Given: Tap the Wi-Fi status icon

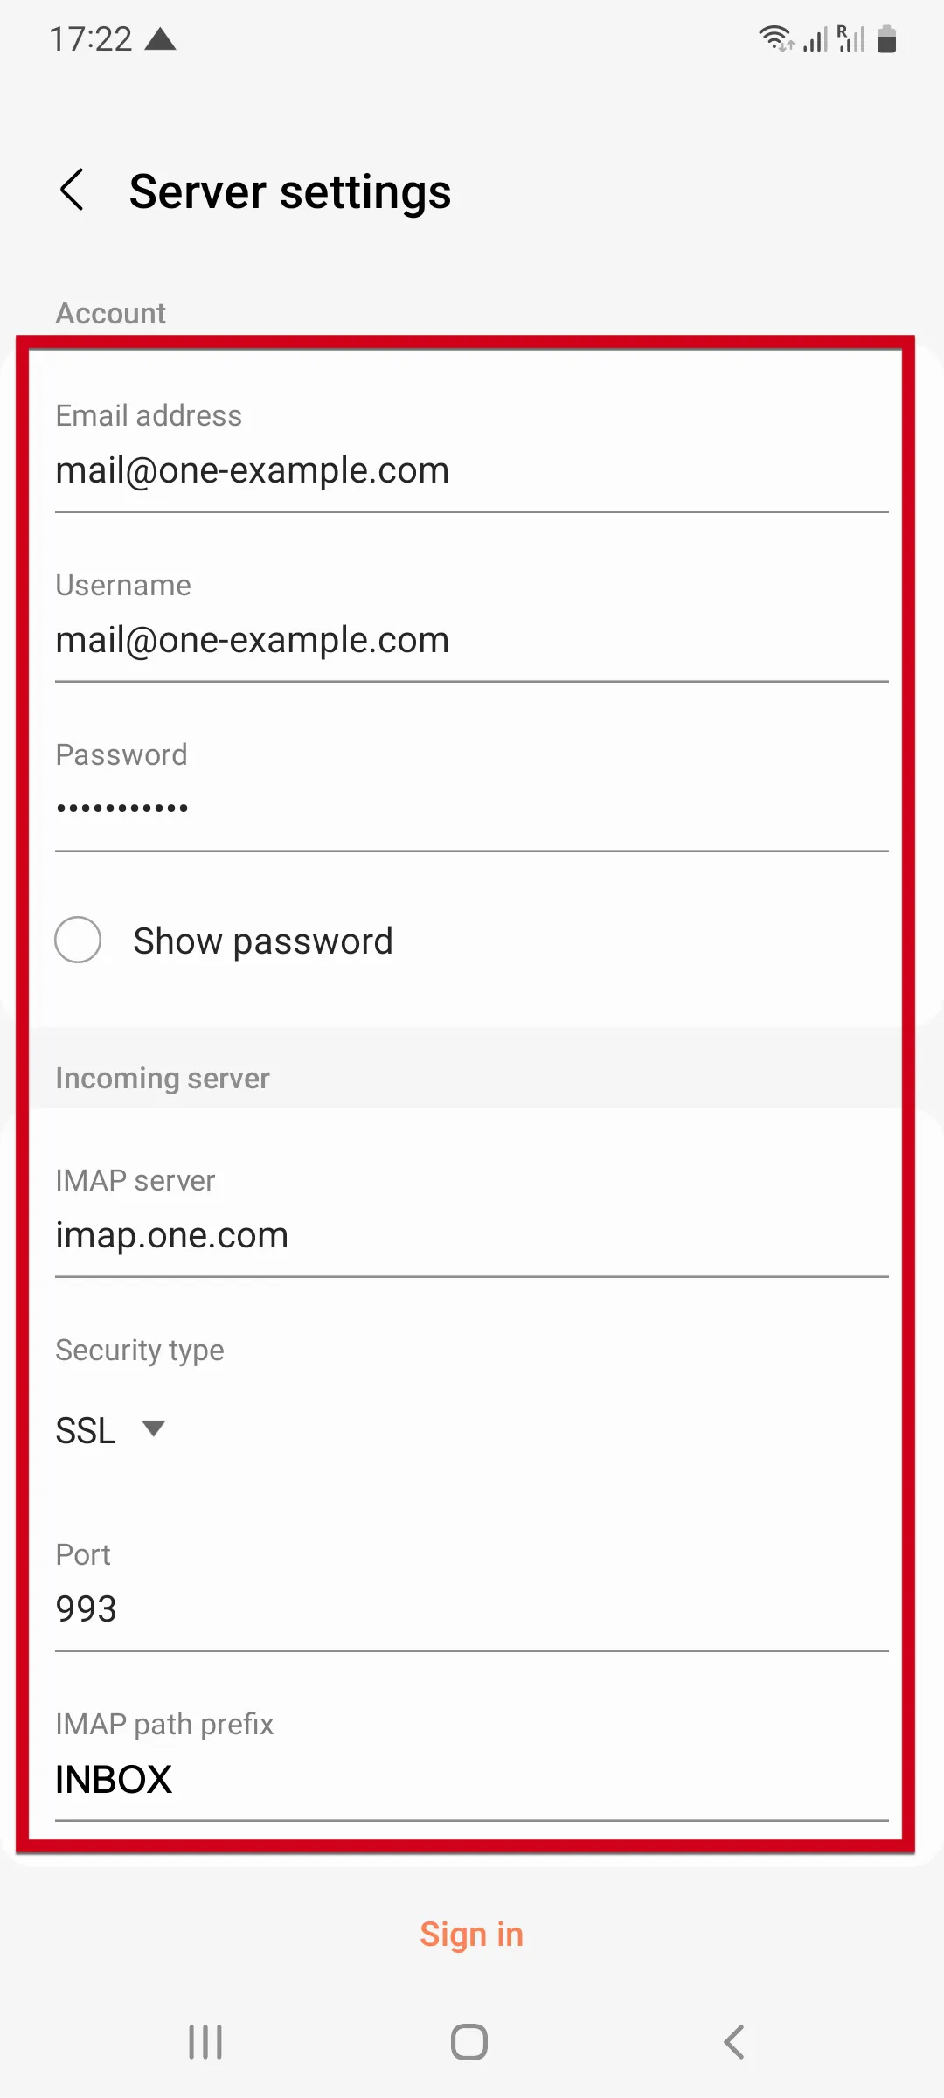Looking at the screenshot, I should (x=776, y=38).
